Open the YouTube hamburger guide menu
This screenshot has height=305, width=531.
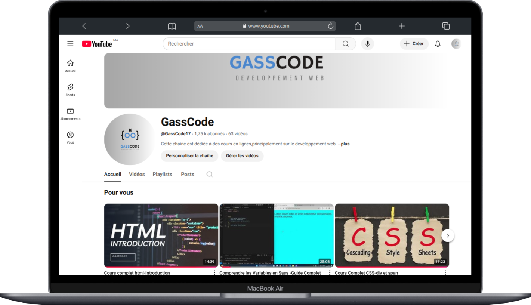tap(70, 44)
